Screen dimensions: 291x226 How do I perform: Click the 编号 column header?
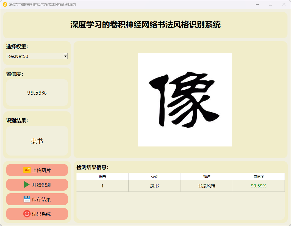point(102,177)
